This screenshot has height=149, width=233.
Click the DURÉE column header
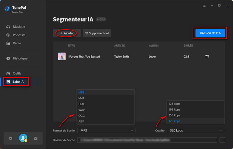point(188,46)
